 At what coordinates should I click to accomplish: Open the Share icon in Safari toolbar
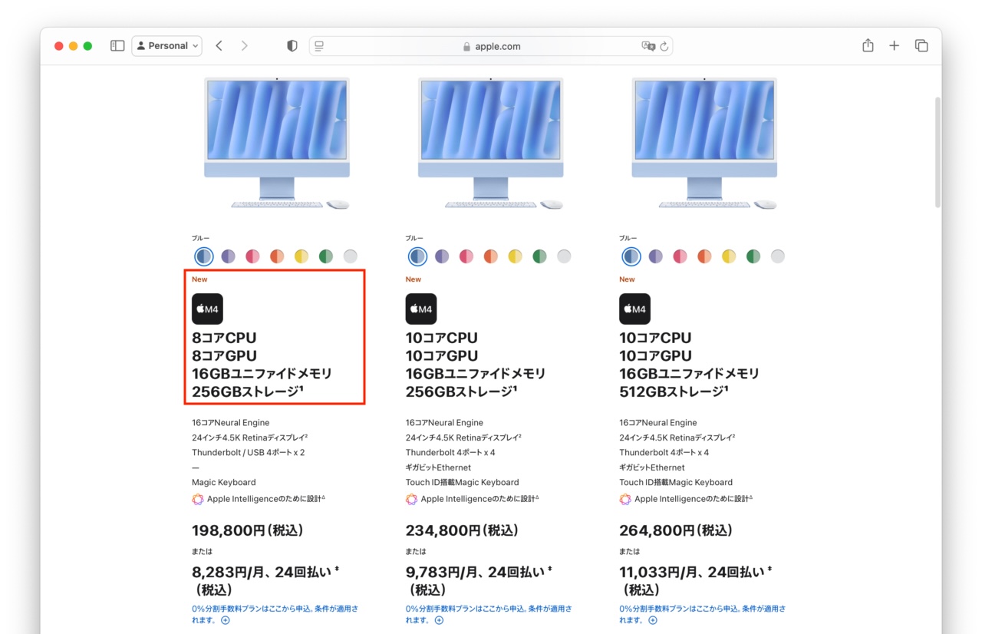click(x=868, y=46)
